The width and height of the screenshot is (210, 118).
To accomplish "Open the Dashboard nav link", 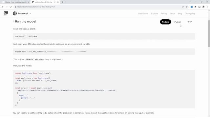I will tap(143, 13).
